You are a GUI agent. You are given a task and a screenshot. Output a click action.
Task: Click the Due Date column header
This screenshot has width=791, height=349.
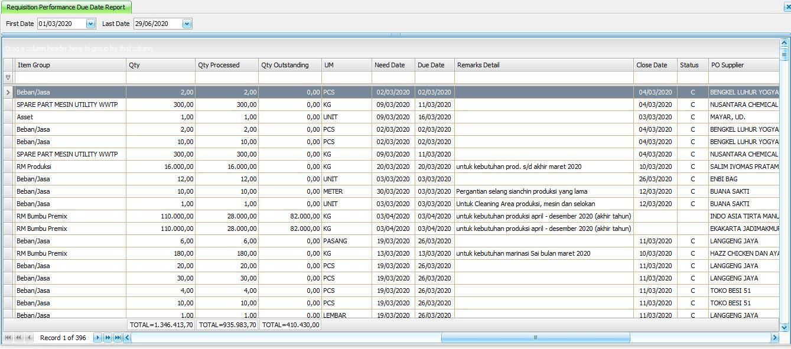tap(435, 65)
